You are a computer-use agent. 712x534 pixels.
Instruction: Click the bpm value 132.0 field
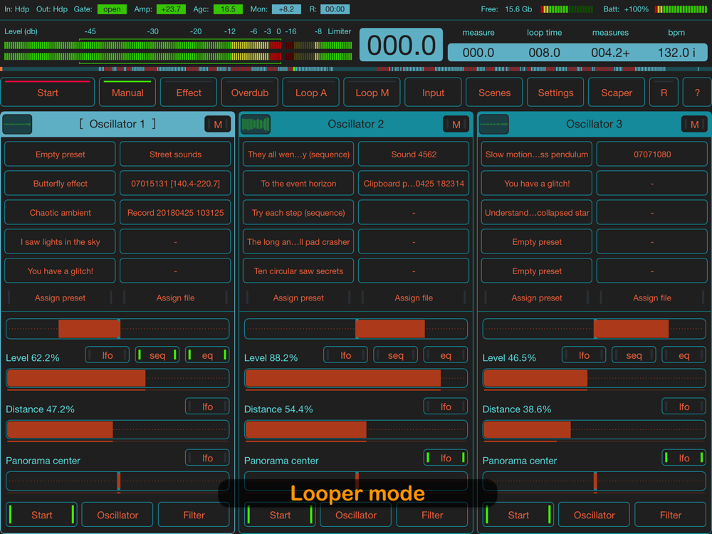(x=676, y=53)
